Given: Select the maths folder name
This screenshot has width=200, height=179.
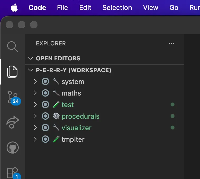Looking at the screenshot, I should pos(71,93).
